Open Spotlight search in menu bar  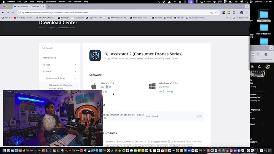(x=247, y=2)
